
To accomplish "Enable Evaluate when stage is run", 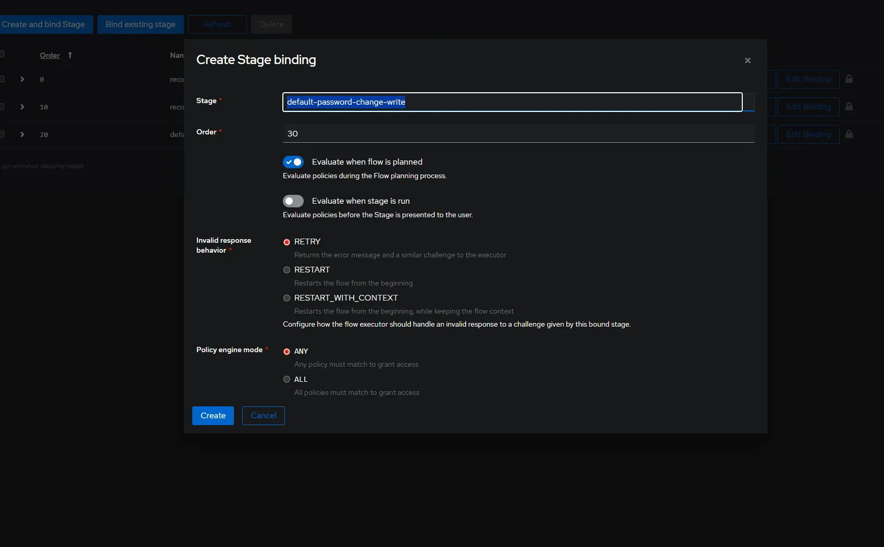I will pyautogui.click(x=293, y=201).
